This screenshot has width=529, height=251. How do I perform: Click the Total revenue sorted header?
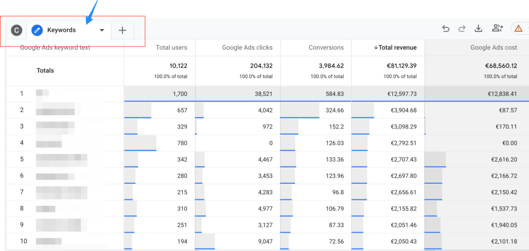click(x=395, y=48)
